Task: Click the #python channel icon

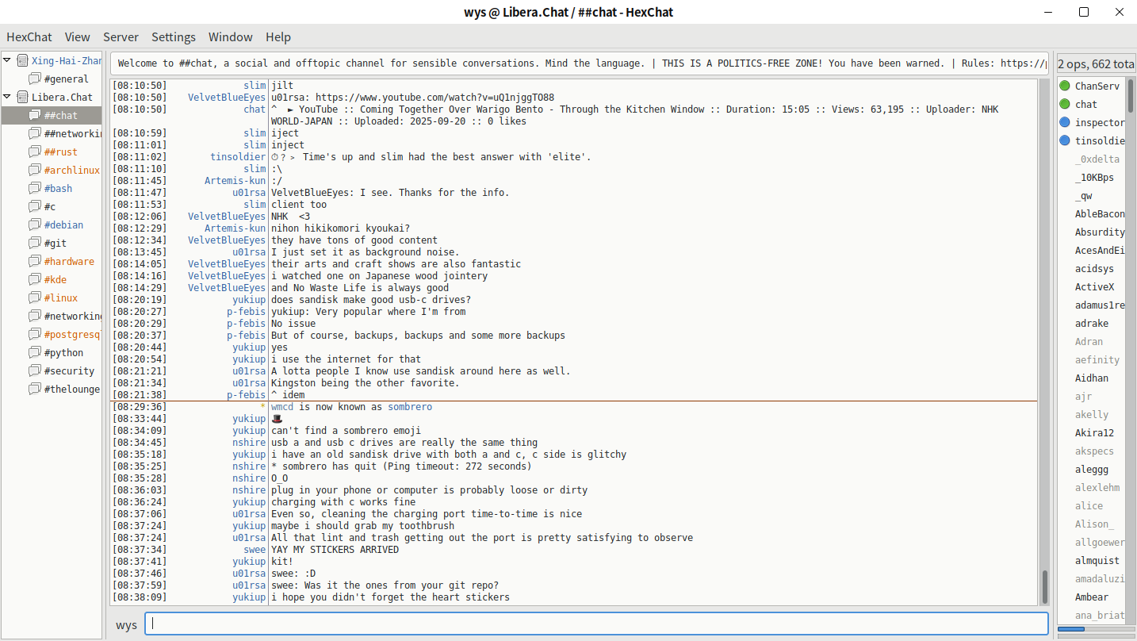Action: (34, 352)
